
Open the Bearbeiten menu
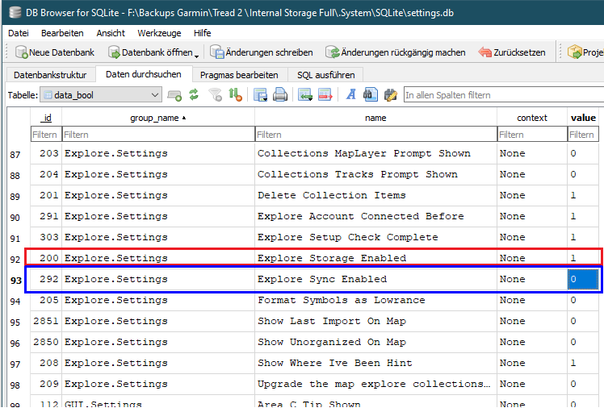(62, 33)
